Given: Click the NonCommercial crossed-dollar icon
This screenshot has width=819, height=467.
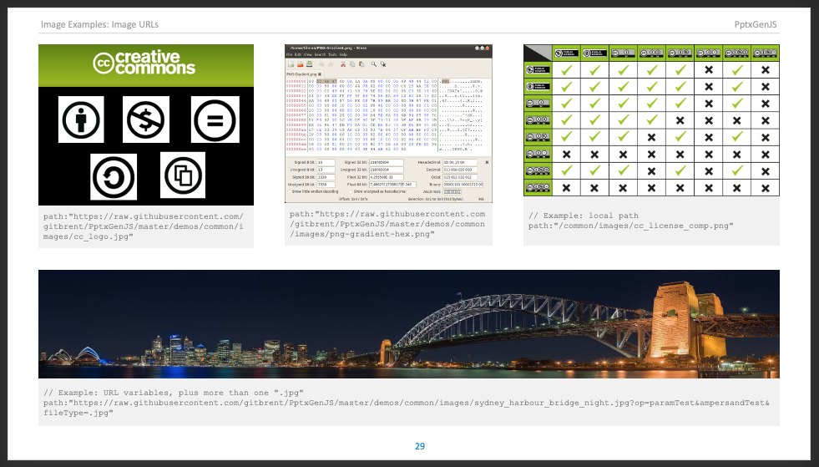Looking at the screenshot, I should point(146,119).
